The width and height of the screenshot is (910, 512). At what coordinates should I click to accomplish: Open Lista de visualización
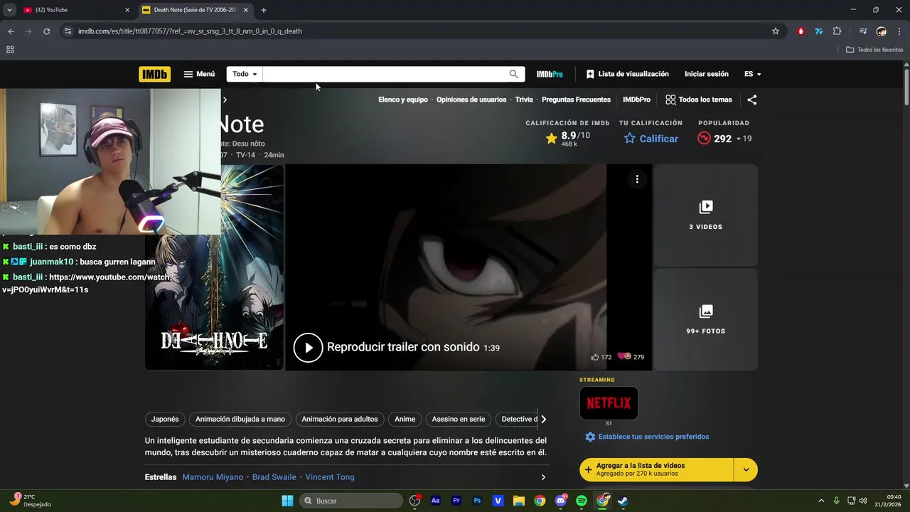[627, 74]
